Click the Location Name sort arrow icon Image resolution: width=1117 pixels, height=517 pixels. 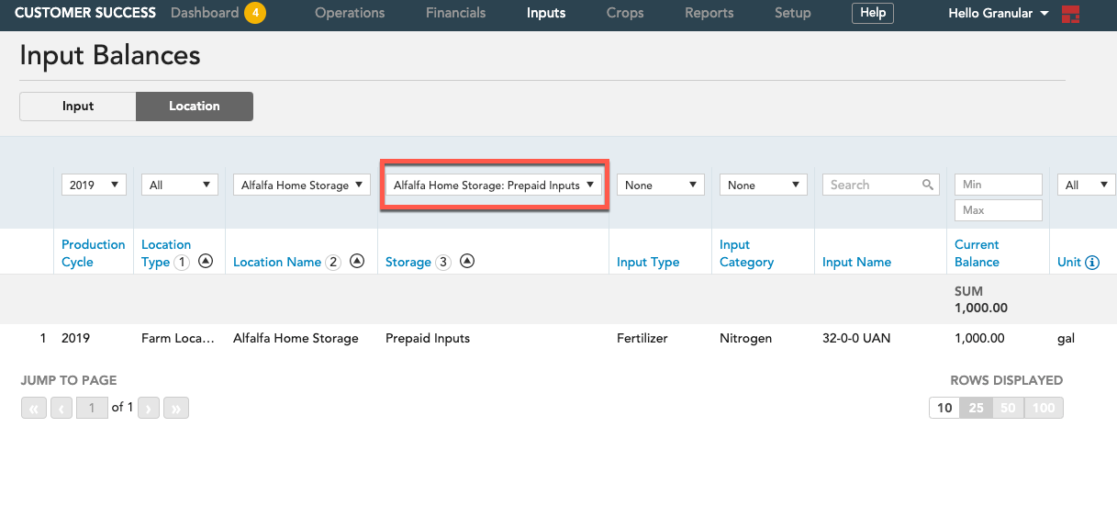pyautogui.click(x=358, y=262)
